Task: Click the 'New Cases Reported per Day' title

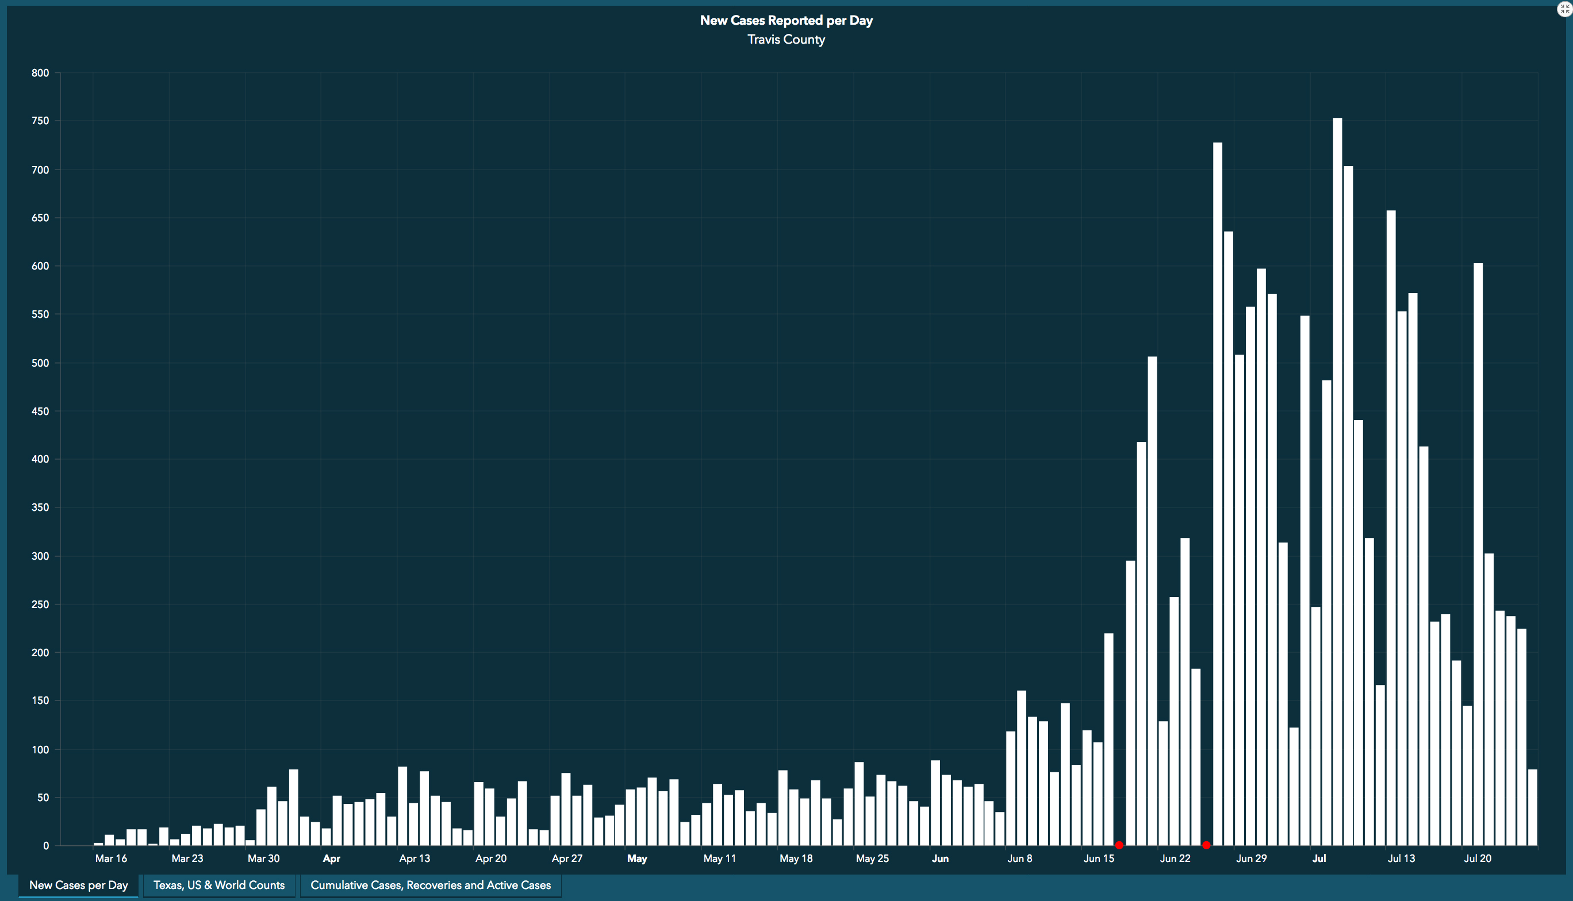Action: [x=786, y=21]
